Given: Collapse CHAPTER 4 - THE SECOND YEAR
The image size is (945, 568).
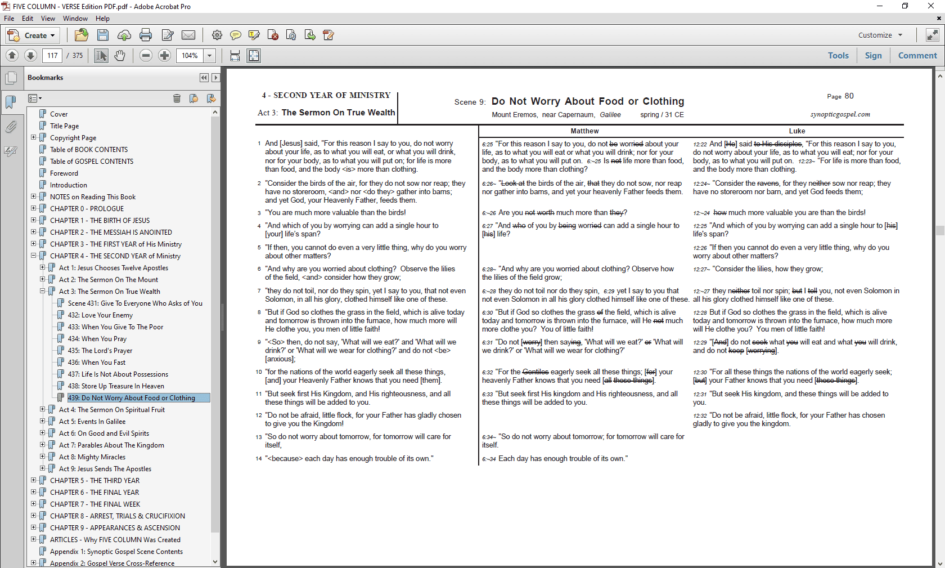Looking at the screenshot, I should pyautogui.click(x=33, y=256).
